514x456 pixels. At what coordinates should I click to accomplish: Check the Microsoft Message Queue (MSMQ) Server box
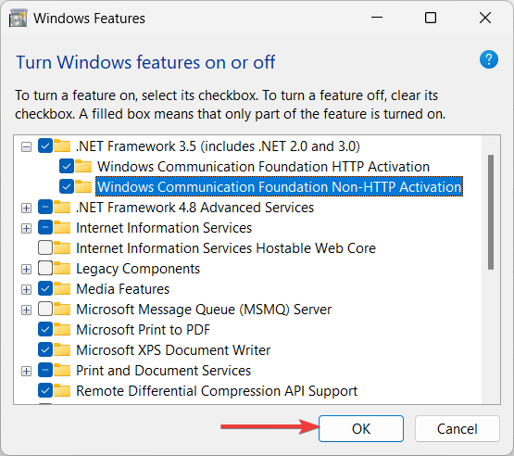click(x=45, y=310)
